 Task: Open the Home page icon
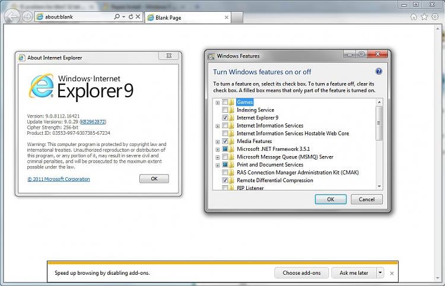click(x=414, y=17)
